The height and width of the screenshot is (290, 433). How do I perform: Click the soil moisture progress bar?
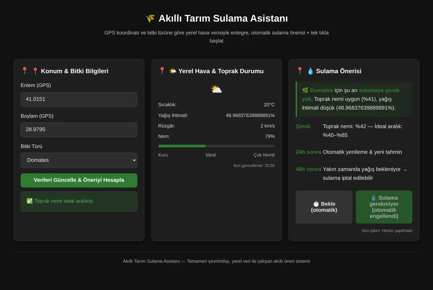click(x=216, y=146)
